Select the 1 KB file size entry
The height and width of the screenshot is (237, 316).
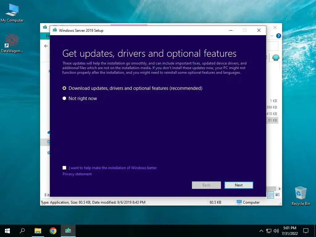(273, 101)
